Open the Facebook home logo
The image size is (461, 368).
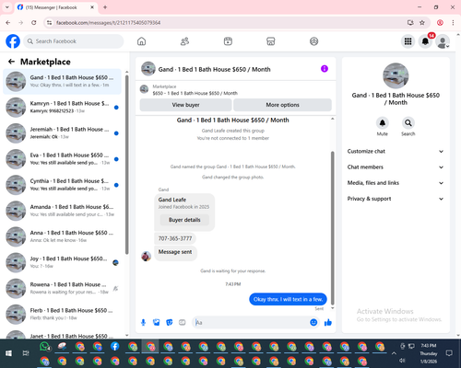[x=13, y=41]
